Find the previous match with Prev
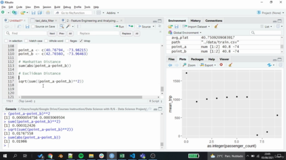286x160 pixels. pos(62,33)
